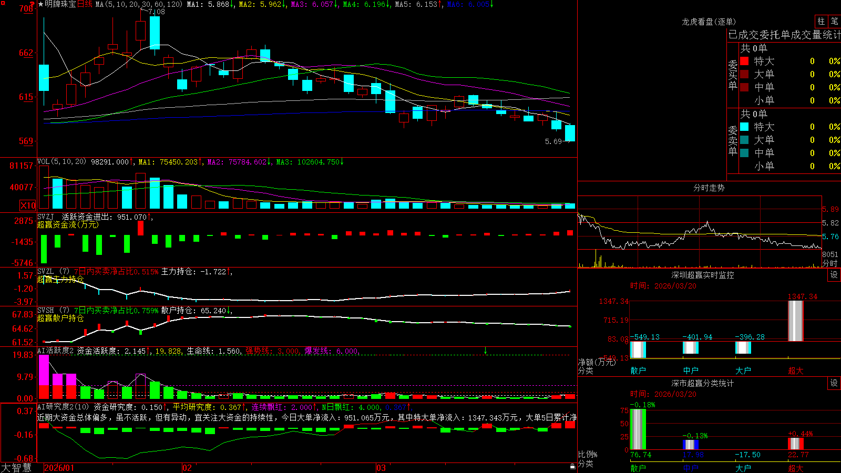Click the 爆发线: 6.000 label
The image size is (841, 473).
click(331, 351)
